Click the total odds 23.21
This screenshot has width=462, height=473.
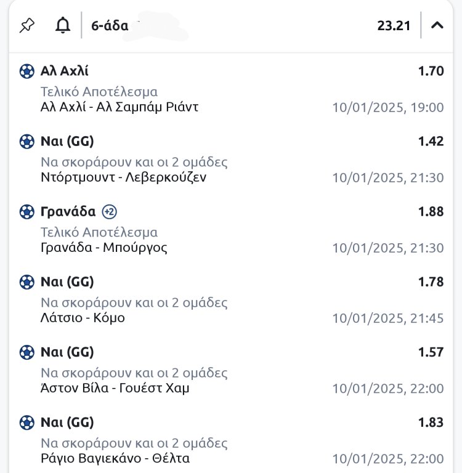pos(394,26)
